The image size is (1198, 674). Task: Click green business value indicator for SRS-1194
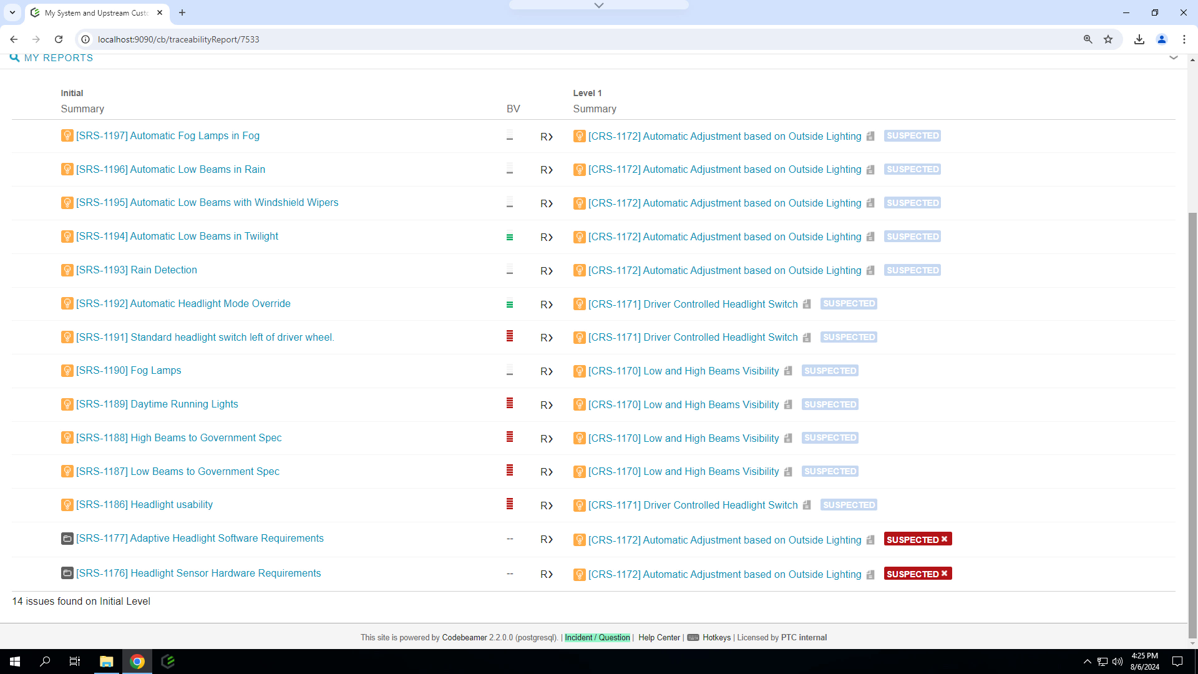click(x=510, y=237)
